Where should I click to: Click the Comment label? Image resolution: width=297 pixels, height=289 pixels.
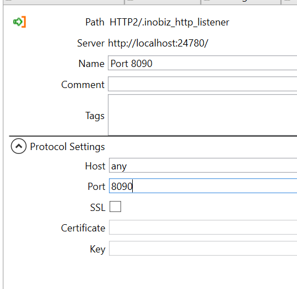click(83, 85)
